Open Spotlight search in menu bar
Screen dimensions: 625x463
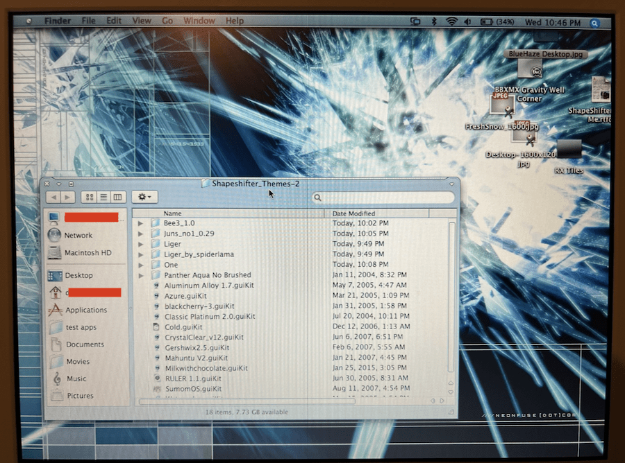click(594, 23)
